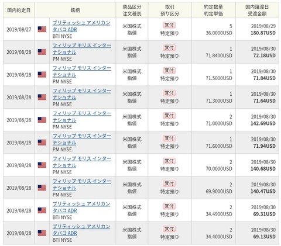
Task: Click the 銘柄 column header
Action: 76,10
